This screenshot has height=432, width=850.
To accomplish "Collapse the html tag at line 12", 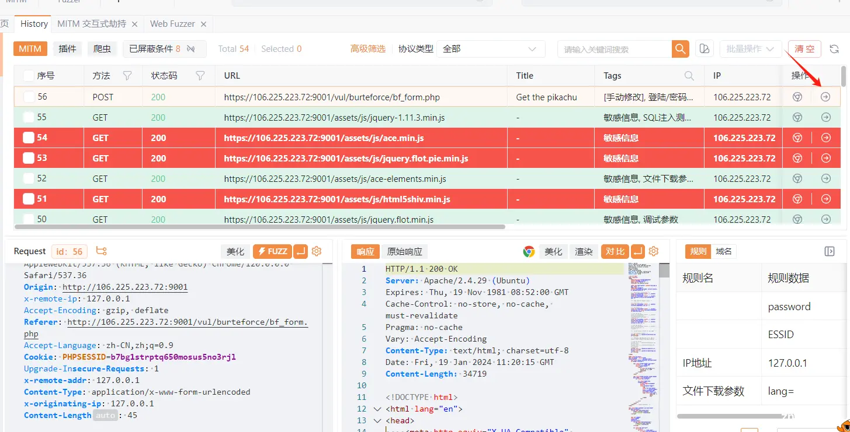I will [377, 409].
